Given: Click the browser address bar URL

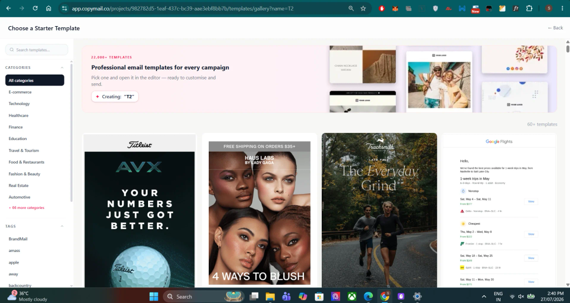Looking at the screenshot, I should (x=183, y=8).
